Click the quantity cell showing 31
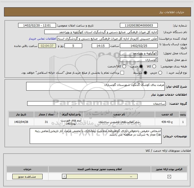Screen dimensions: 194x188 click(x=46, y=122)
